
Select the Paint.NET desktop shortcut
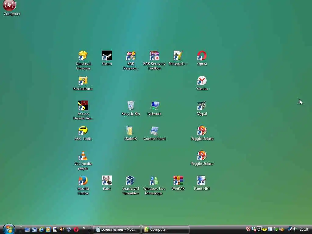202,183
